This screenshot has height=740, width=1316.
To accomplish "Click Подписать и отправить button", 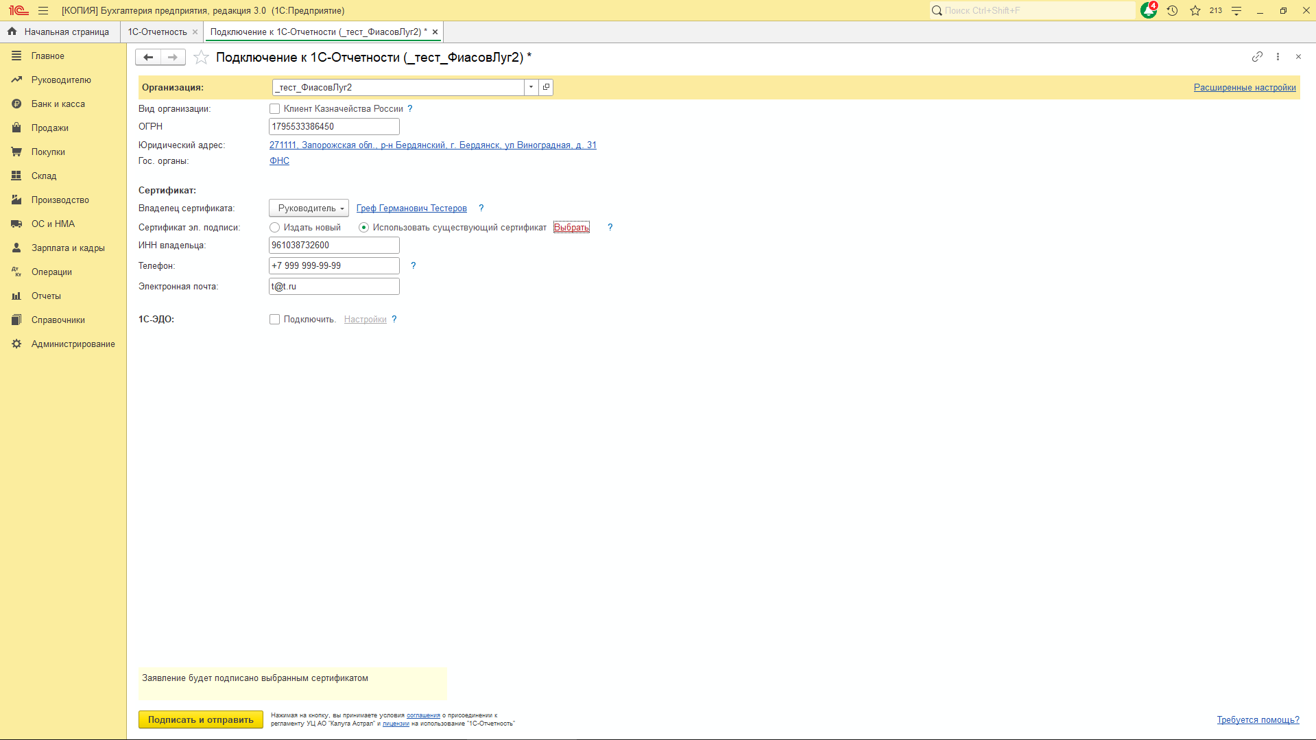I will pyautogui.click(x=201, y=719).
